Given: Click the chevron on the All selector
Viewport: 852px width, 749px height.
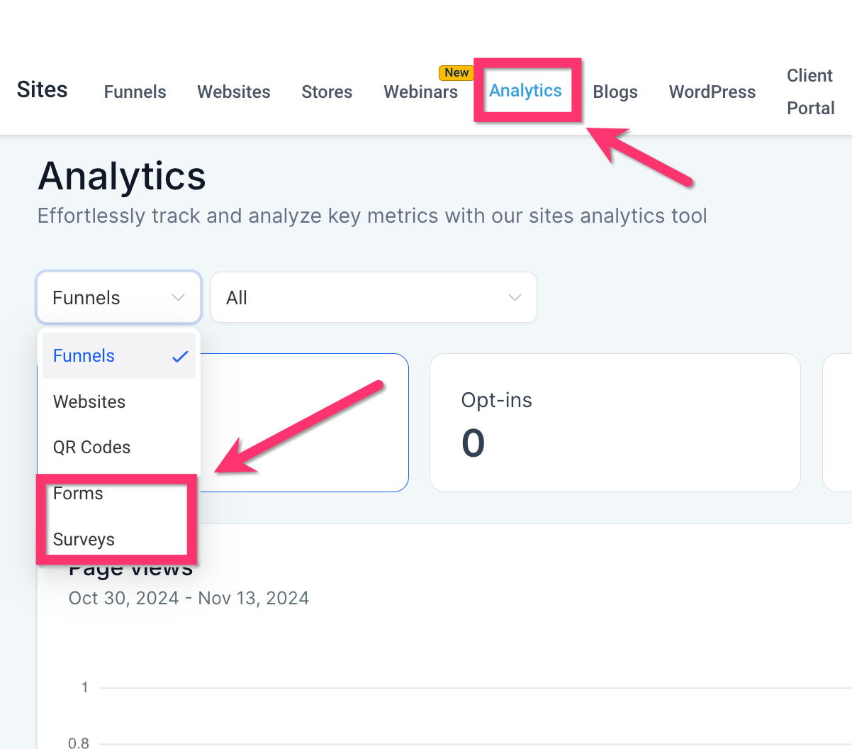Looking at the screenshot, I should [x=515, y=298].
